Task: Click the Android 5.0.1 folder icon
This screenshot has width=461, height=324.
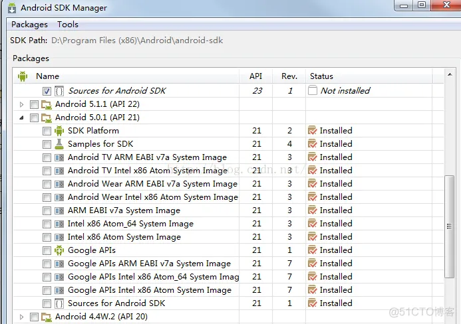Action: (x=47, y=118)
